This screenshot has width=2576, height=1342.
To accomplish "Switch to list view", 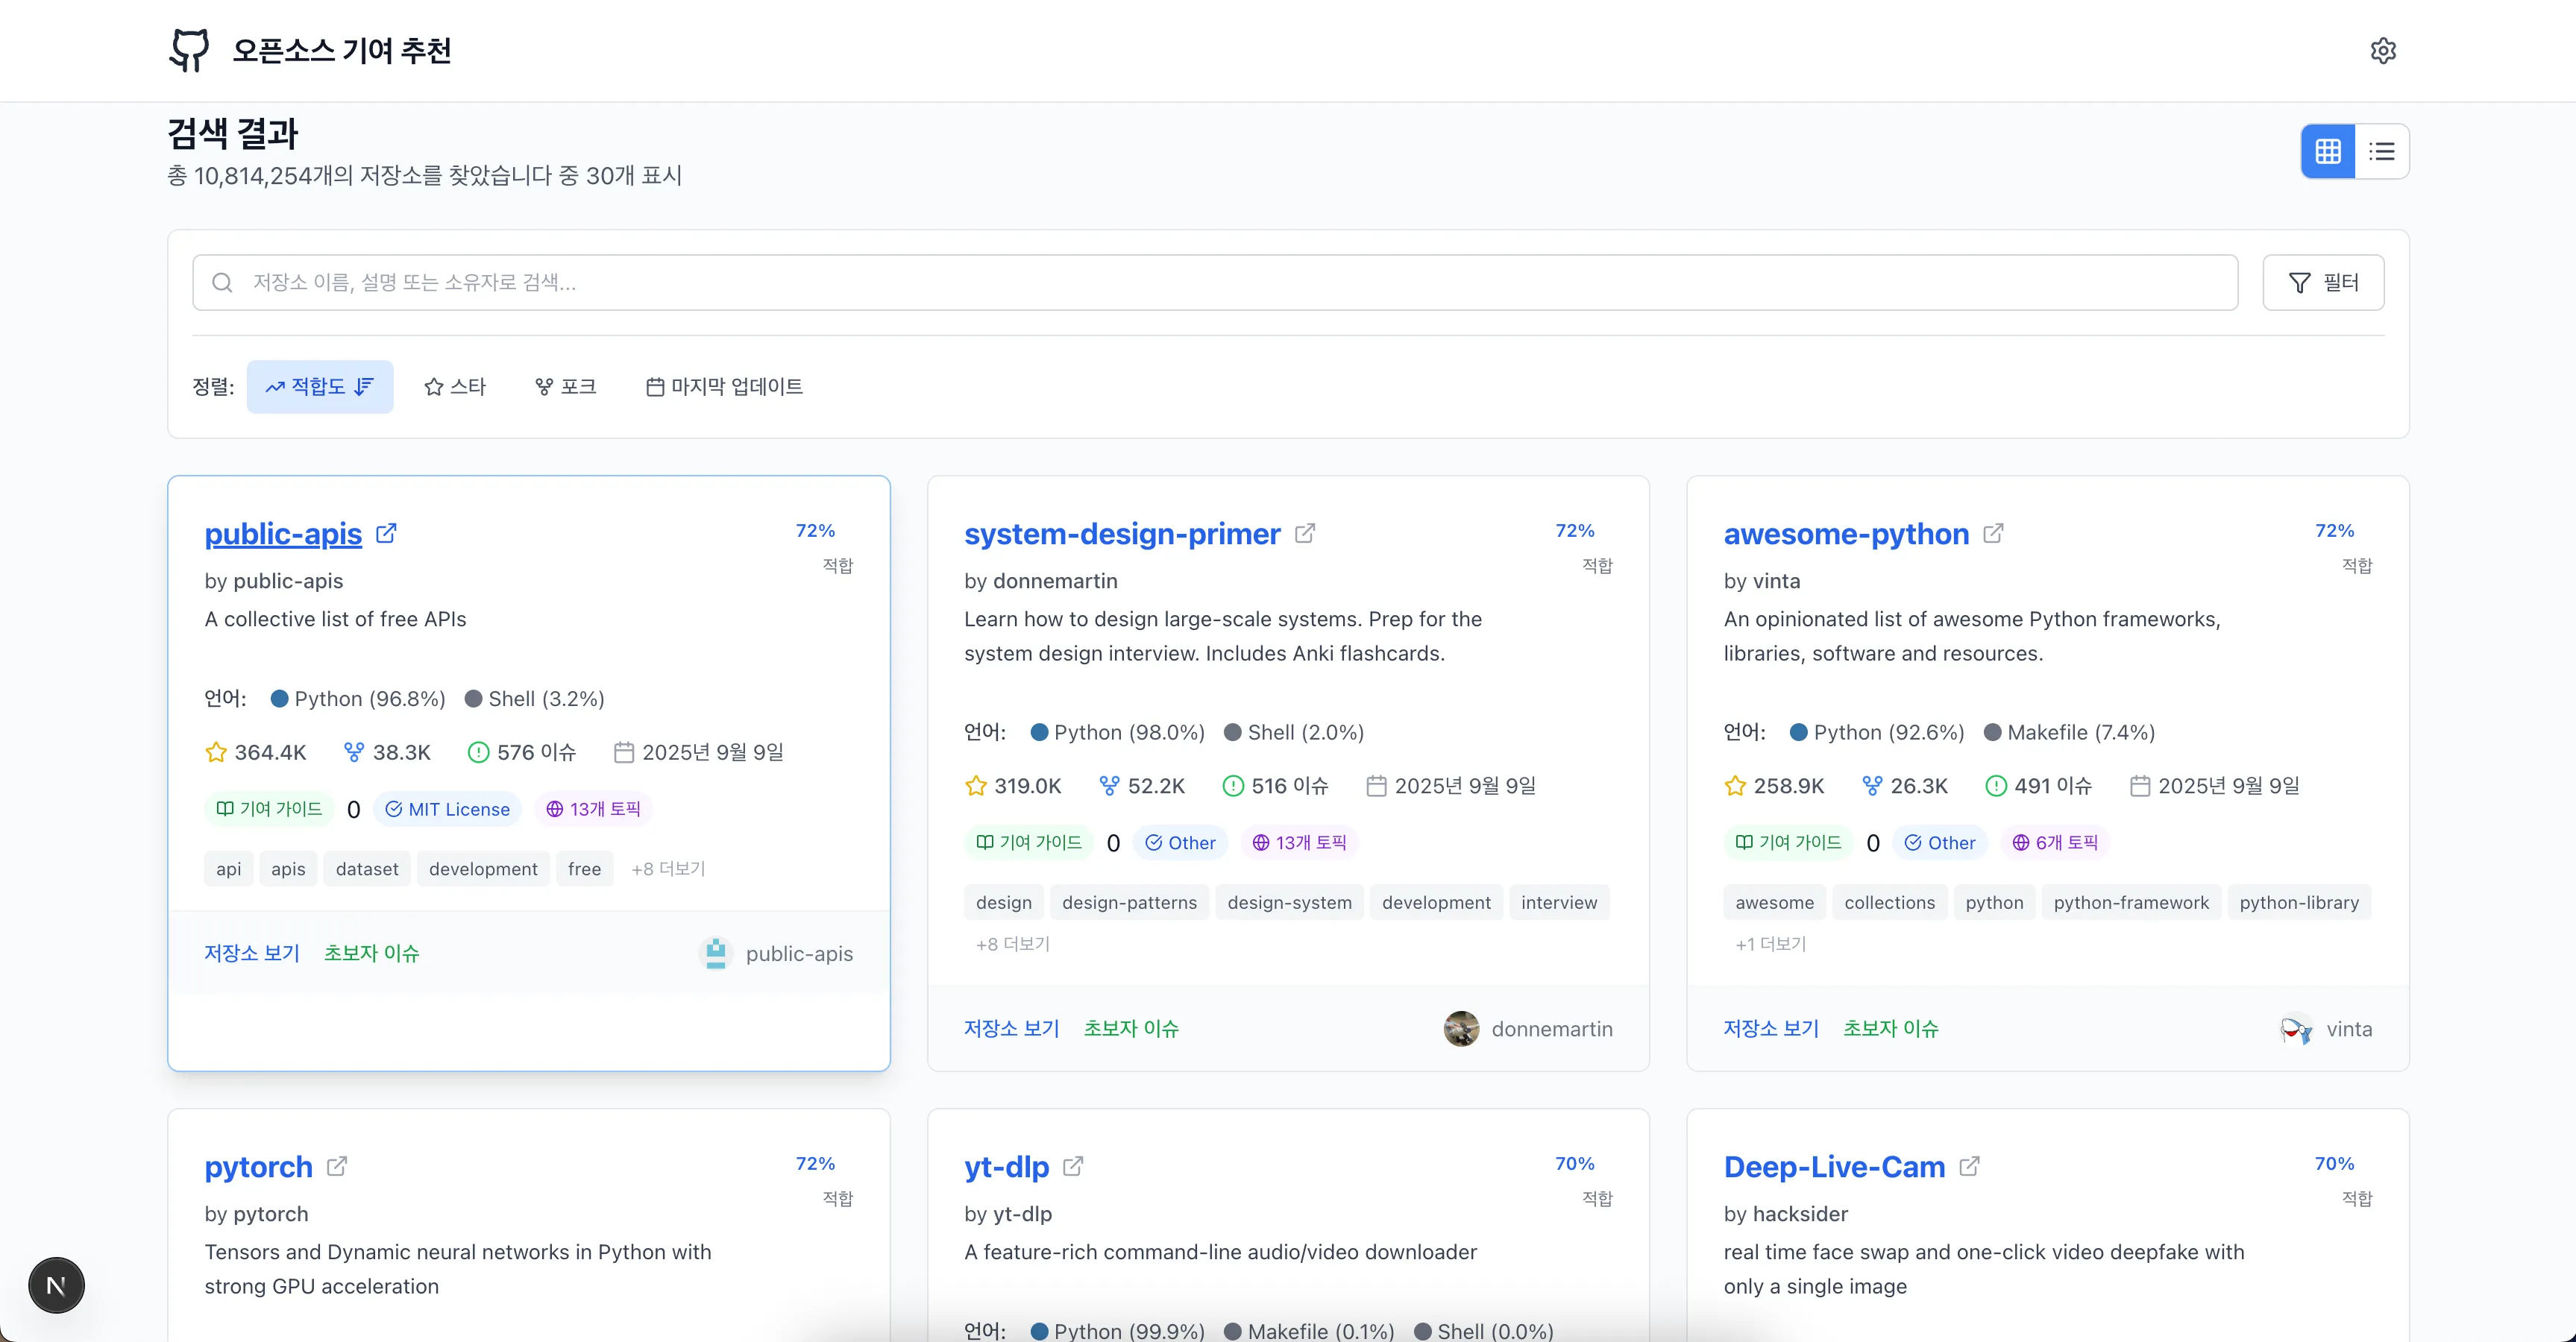I will click(x=2382, y=151).
